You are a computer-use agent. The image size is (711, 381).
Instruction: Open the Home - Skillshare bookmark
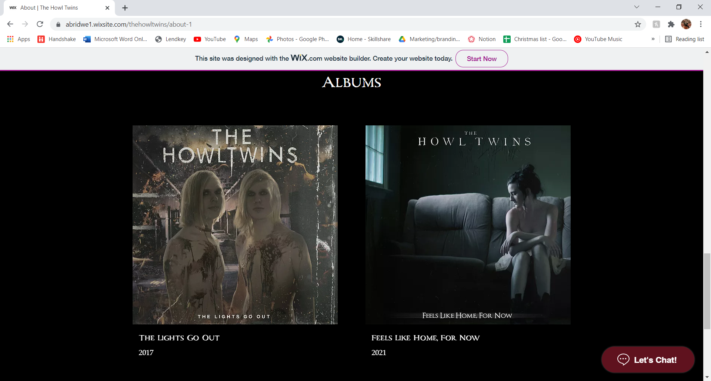point(364,39)
